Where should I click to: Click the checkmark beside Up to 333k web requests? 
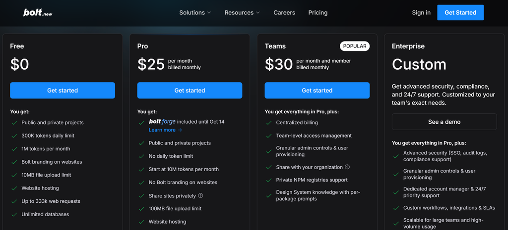pos(14,202)
